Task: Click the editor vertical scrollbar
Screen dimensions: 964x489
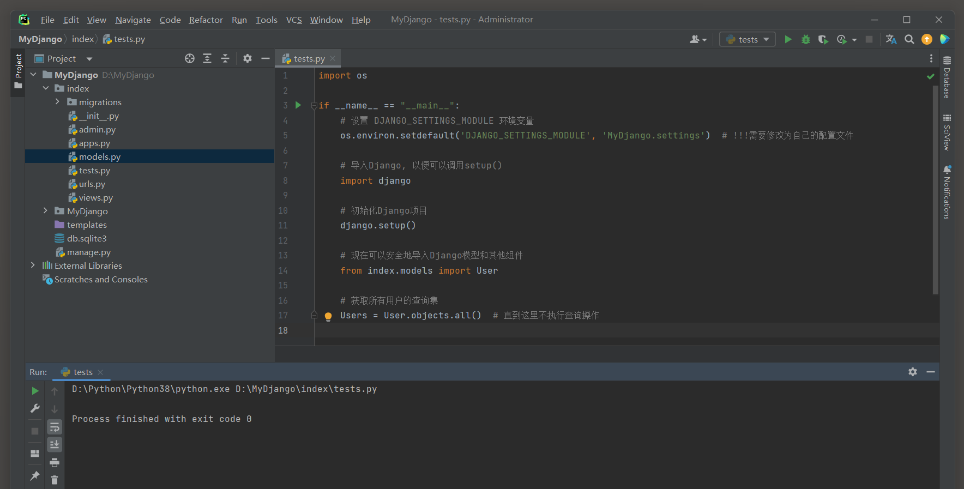Action: click(935, 189)
